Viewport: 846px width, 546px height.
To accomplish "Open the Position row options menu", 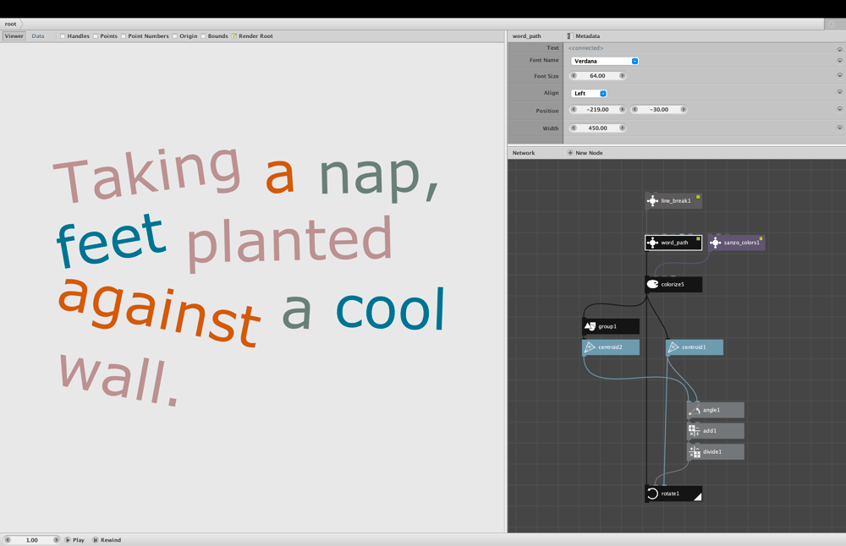I will pyautogui.click(x=839, y=109).
